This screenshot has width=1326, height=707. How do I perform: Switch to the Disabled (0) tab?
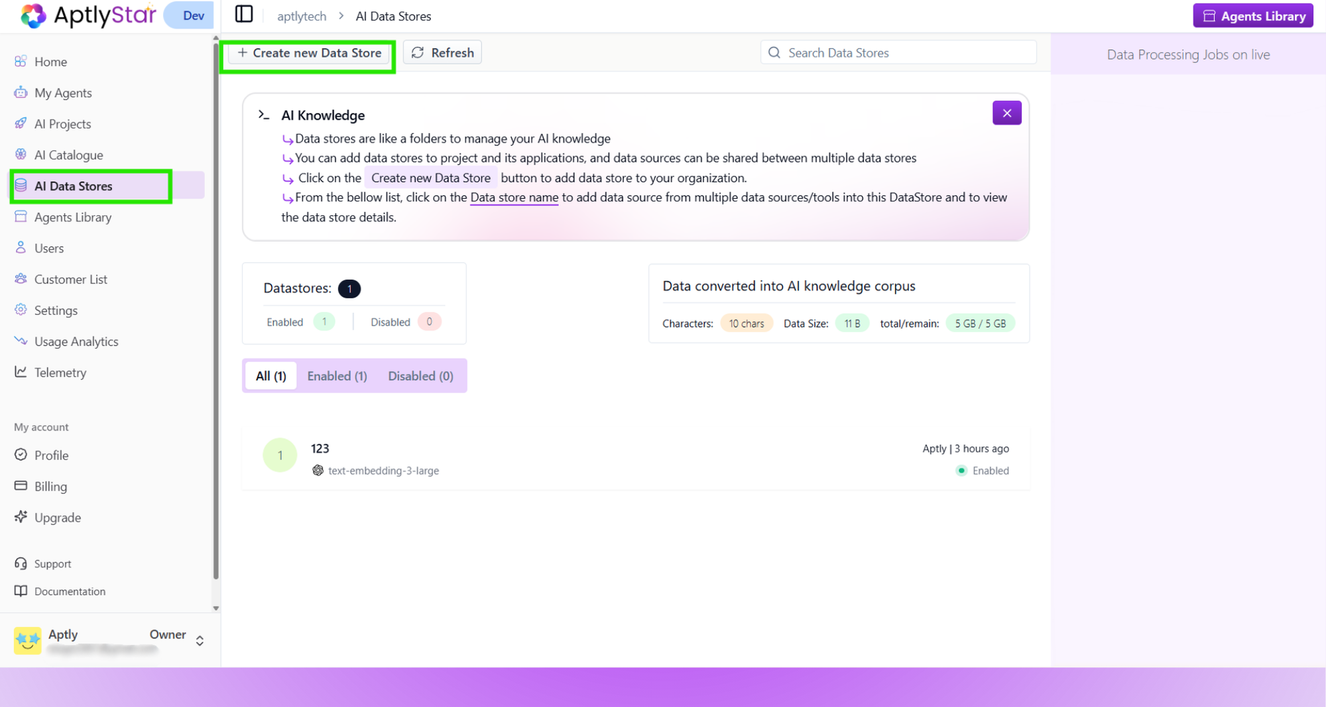point(420,375)
